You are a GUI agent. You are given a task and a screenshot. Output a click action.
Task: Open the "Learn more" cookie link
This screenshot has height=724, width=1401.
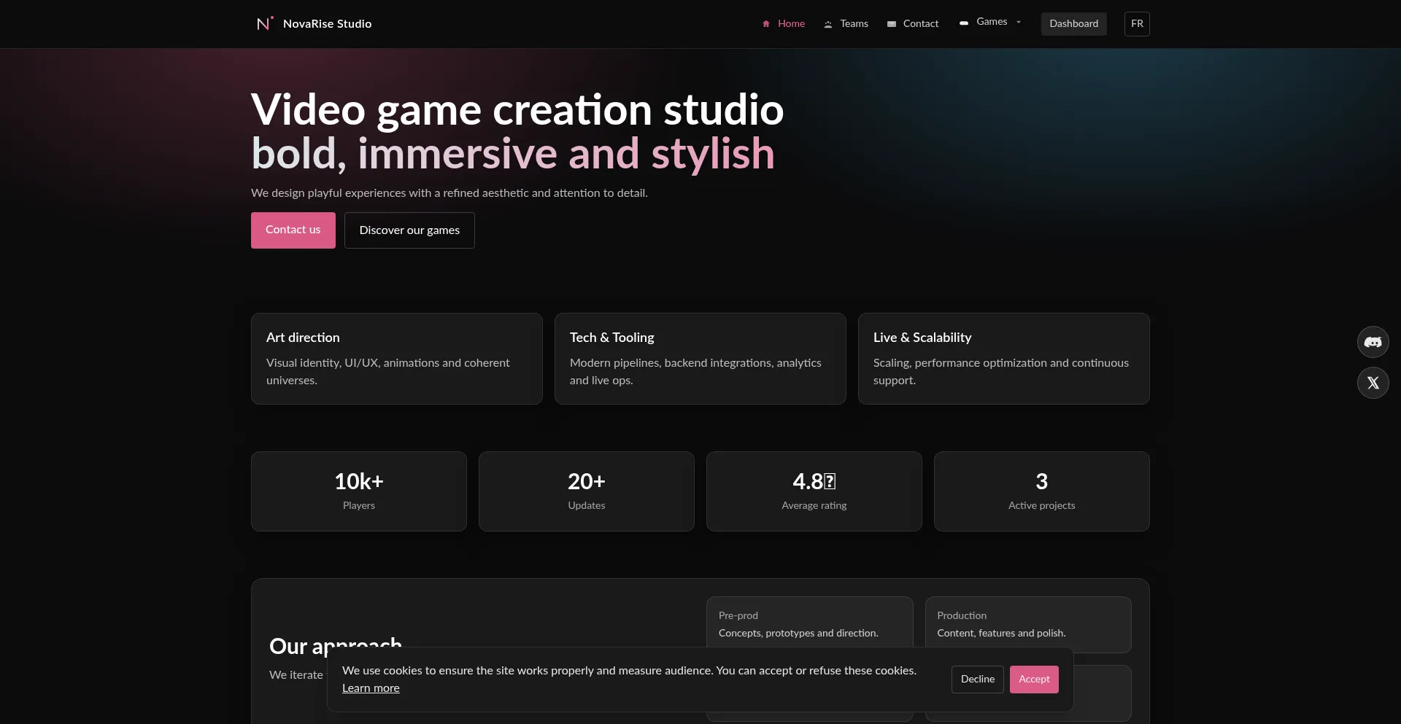coord(370,688)
